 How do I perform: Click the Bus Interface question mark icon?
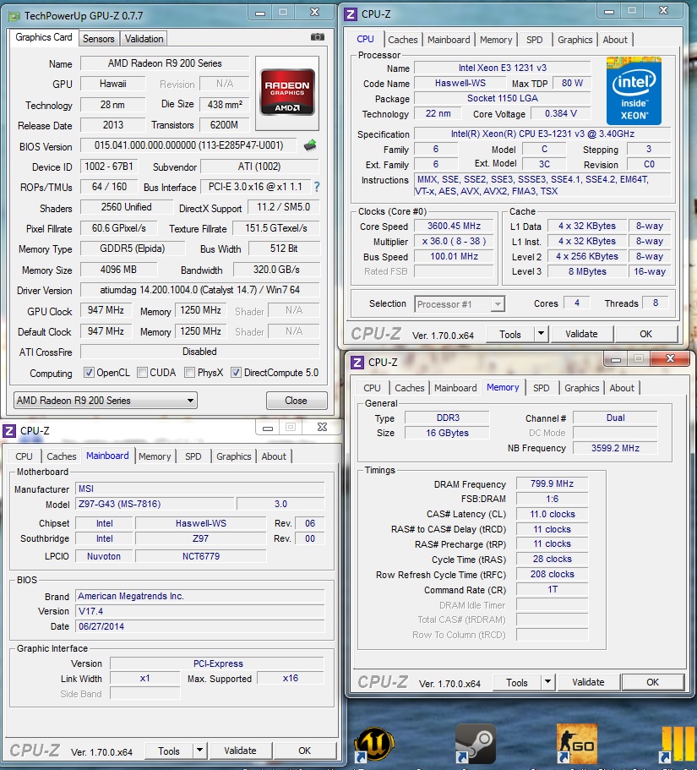[317, 187]
